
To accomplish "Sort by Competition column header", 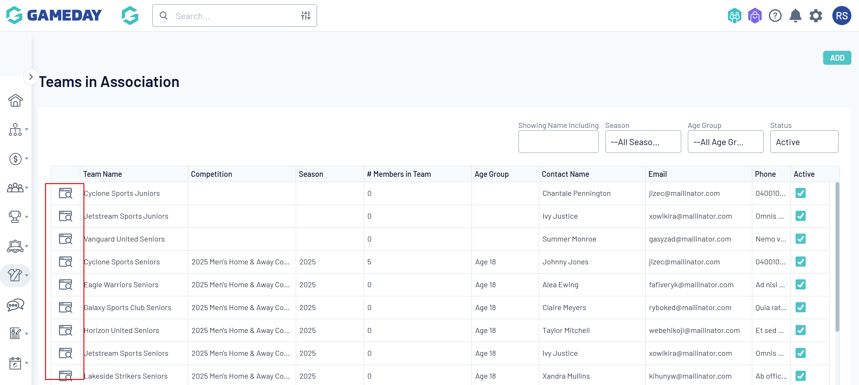I will 211,174.
